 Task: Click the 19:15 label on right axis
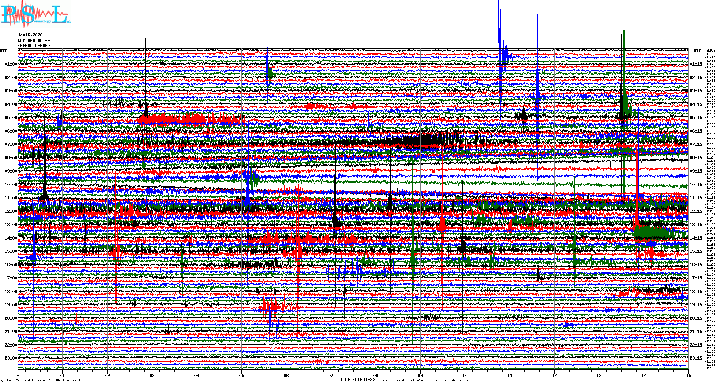click(696, 305)
